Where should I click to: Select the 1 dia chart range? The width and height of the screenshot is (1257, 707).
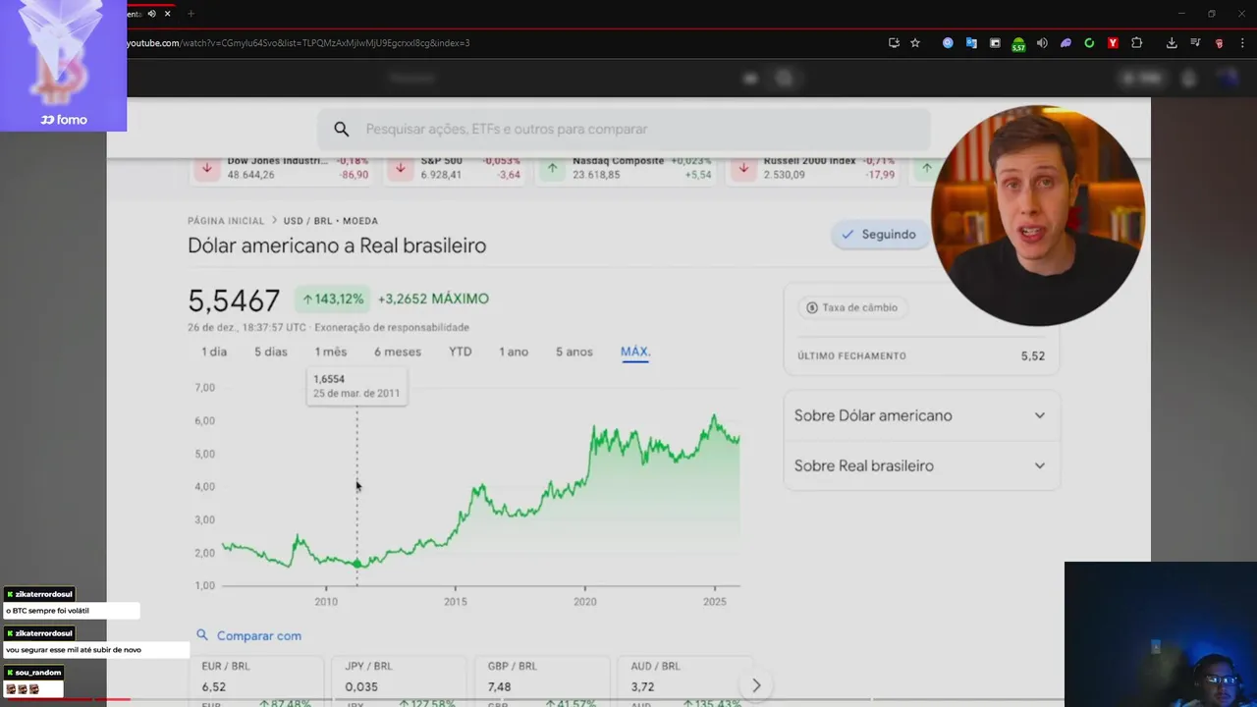click(214, 352)
